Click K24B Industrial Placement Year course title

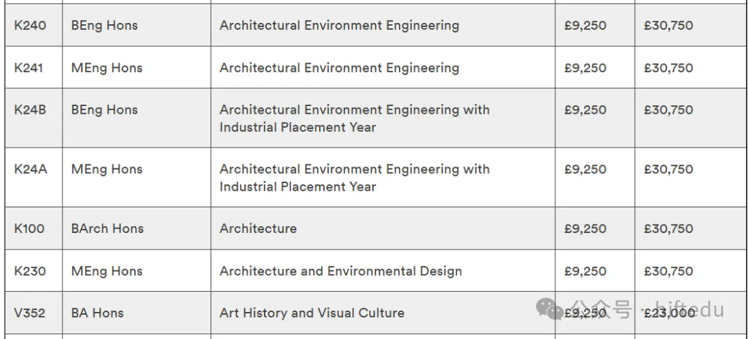pos(355,119)
